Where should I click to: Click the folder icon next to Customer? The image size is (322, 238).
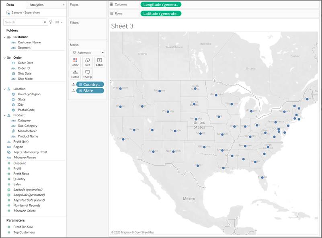point(9,37)
